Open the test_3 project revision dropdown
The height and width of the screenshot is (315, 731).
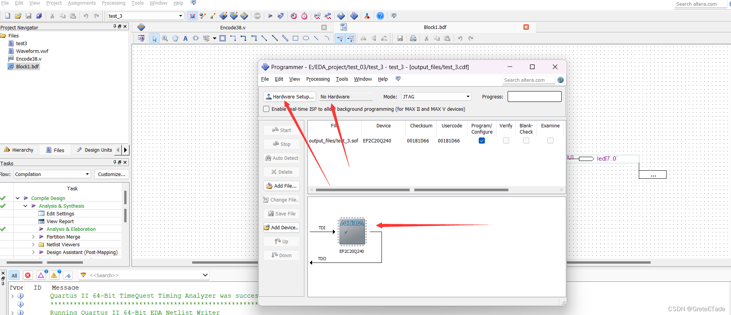(x=181, y=16)
